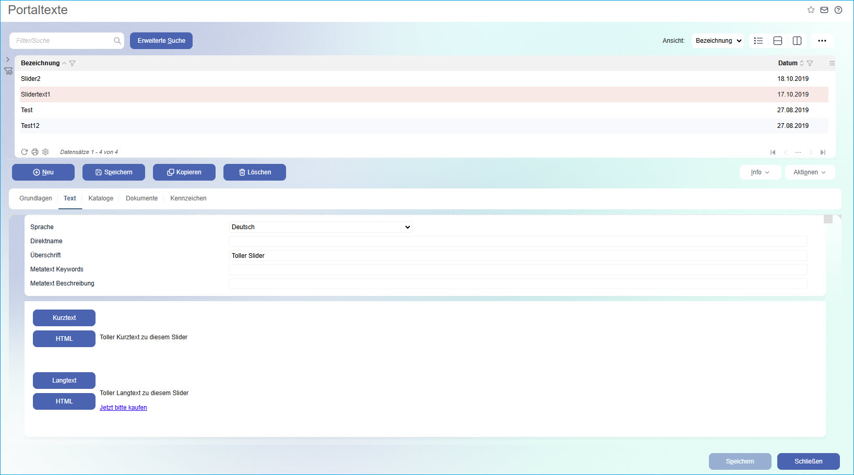Screen dimensions: 854x475
Task: Switch to list view icon
Action: pyautogui.click(x=758, y=41)
